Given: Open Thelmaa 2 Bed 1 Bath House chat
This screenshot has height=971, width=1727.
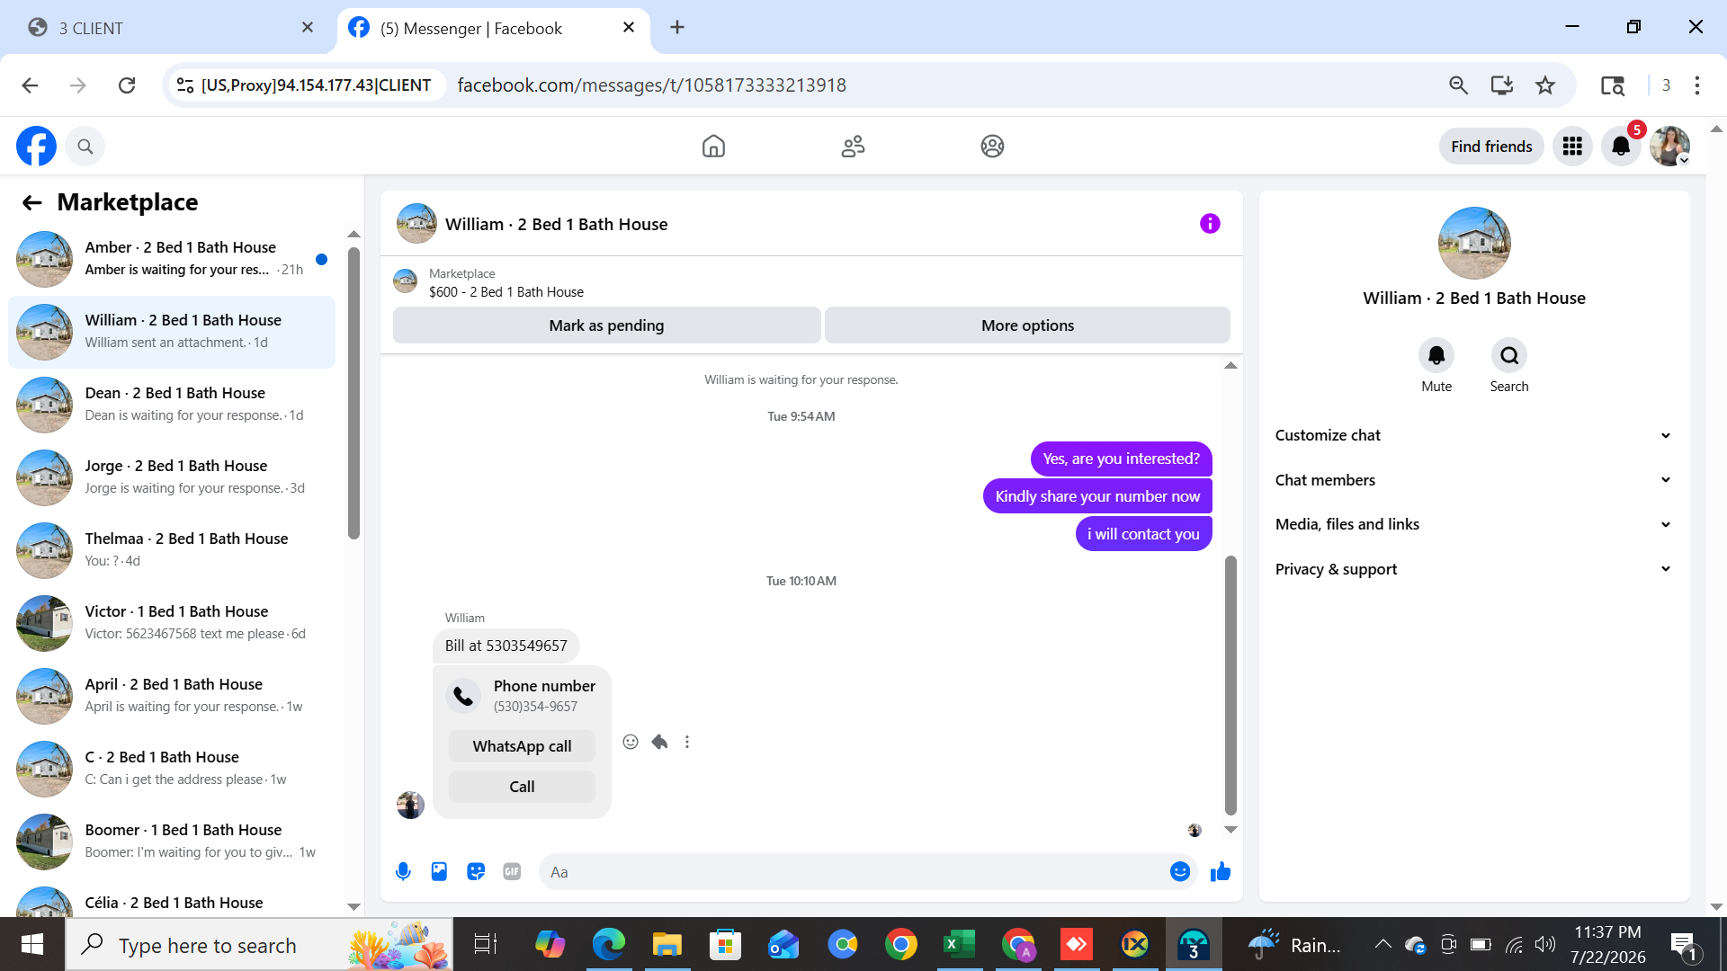Looking at the screenshot, I should point(171,550).
